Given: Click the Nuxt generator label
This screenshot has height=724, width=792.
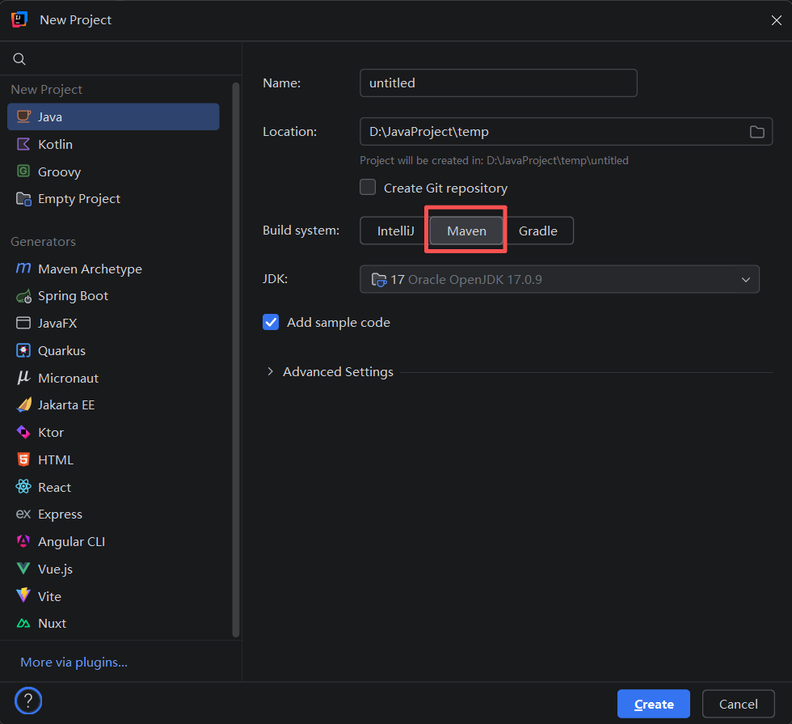Looking at the screenshot, I should pos(52,624).
